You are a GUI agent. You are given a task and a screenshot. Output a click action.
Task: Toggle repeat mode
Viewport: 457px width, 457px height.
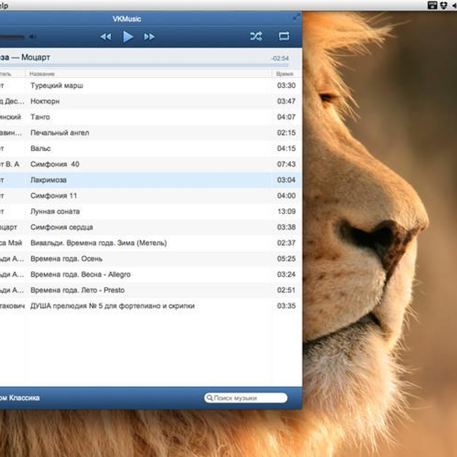click(284, 36)
